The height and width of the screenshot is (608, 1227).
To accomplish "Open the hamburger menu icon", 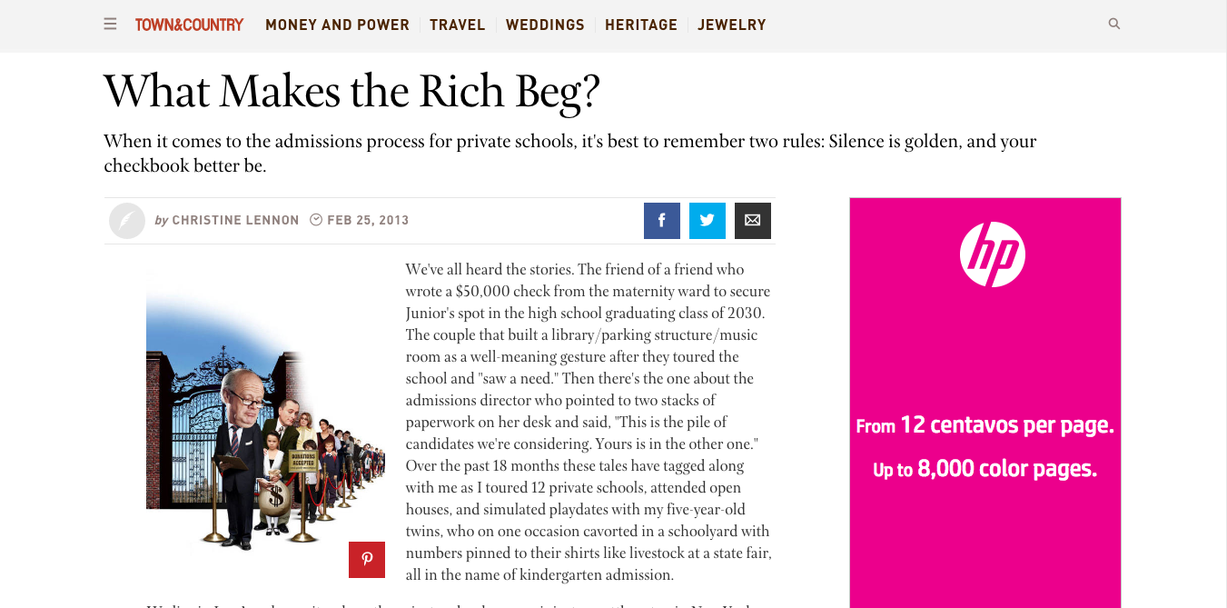I will pyautogui.click(x=110, y=25).
